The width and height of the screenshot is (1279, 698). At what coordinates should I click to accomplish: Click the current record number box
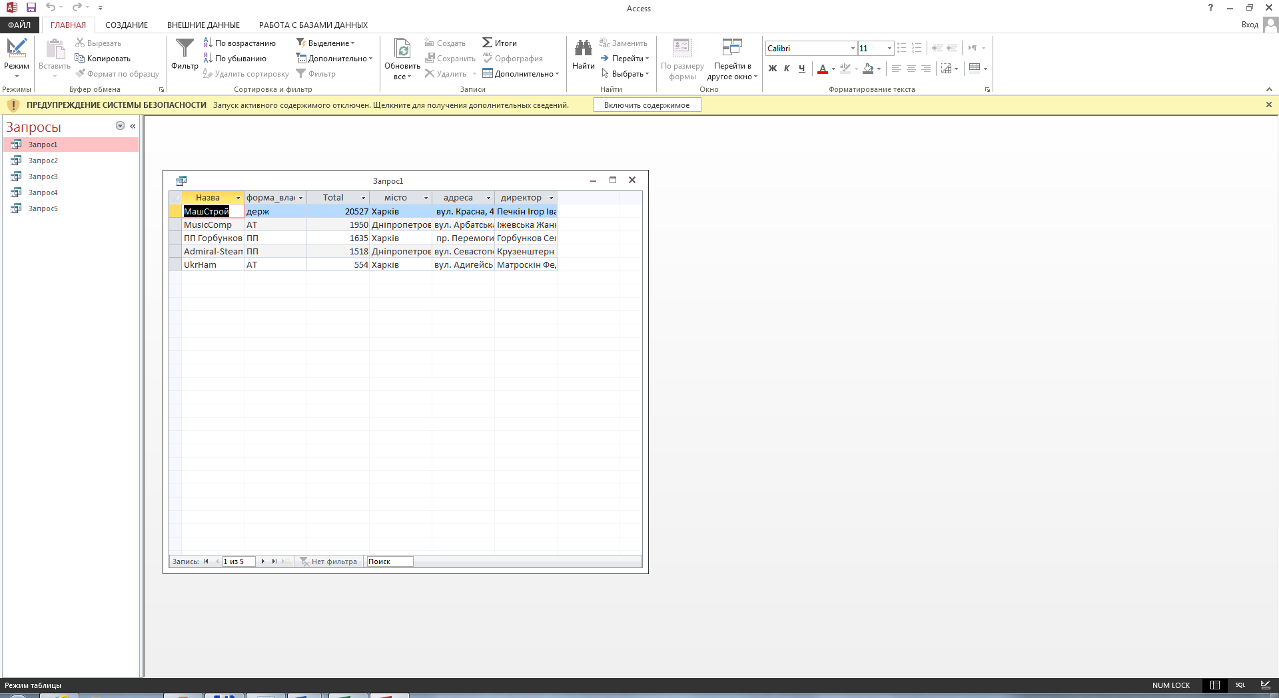[238, 561]
